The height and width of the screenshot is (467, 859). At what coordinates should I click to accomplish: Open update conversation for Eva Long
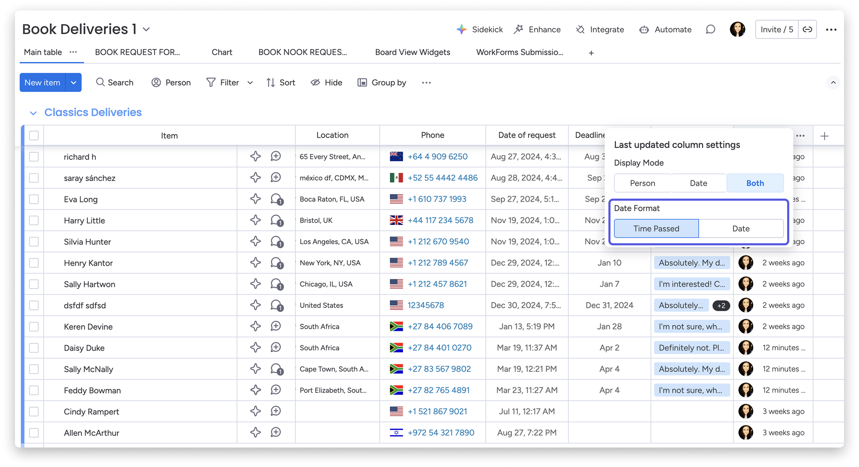[276, 199]
